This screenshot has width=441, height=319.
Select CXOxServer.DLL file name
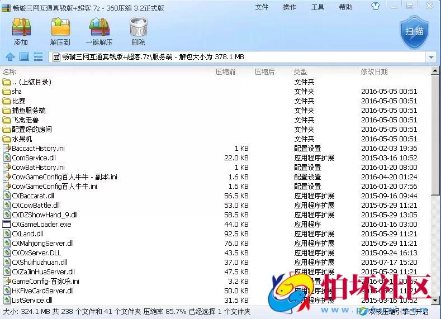pos(36,253)
